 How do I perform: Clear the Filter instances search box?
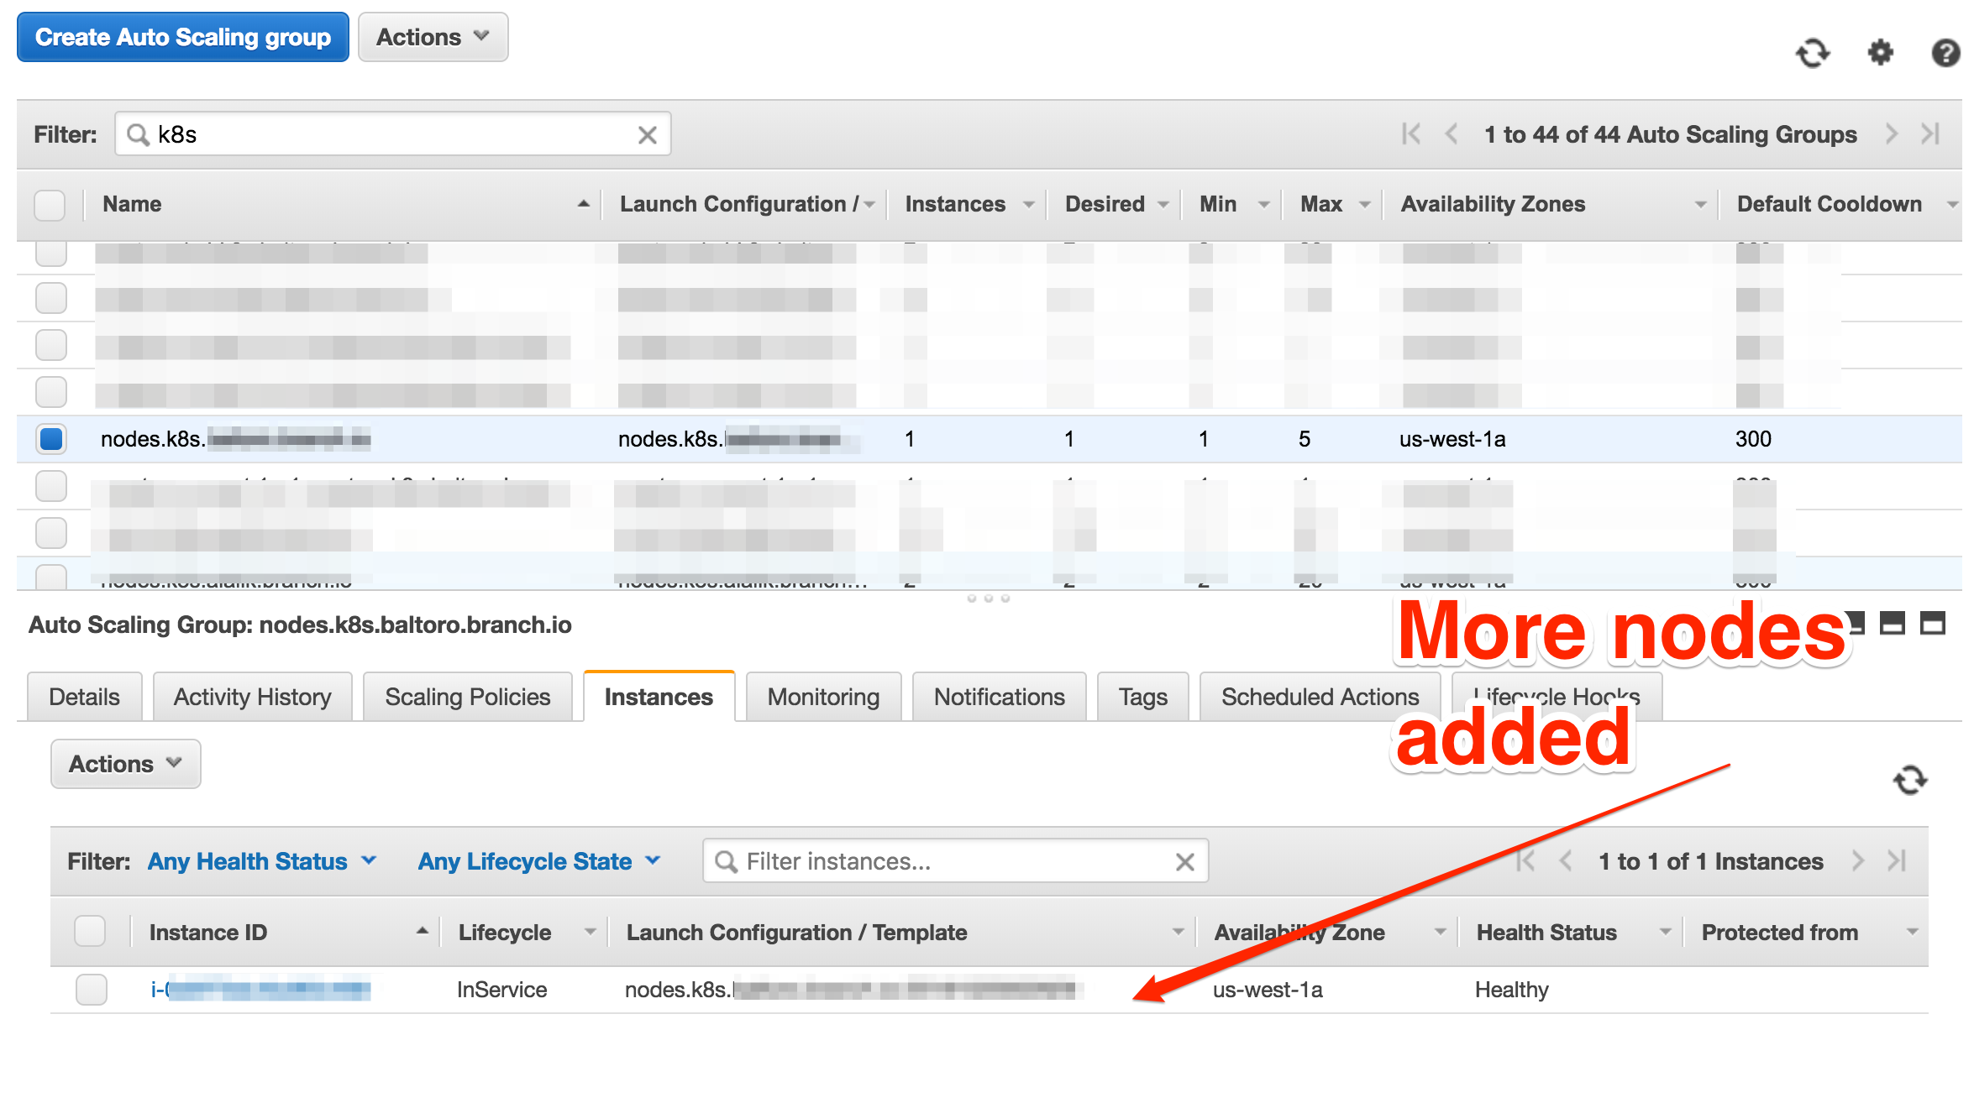tap(1184, 862)
